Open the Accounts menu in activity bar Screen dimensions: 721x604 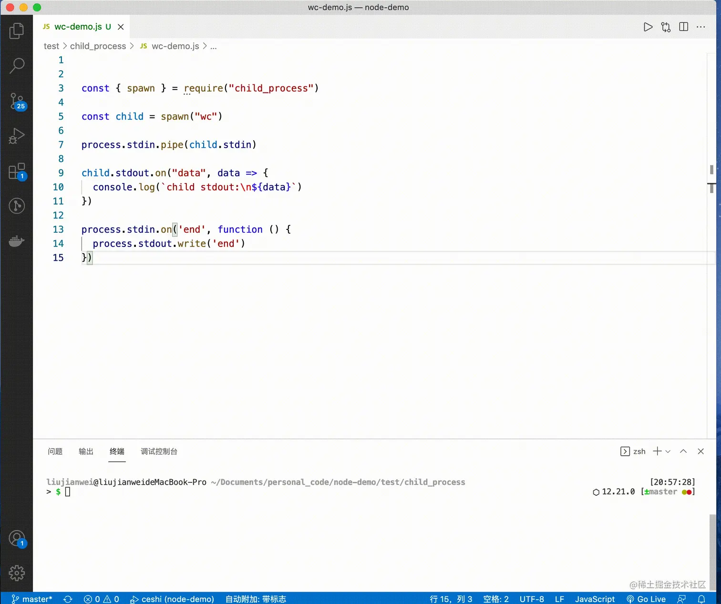(x=17, y=539)
